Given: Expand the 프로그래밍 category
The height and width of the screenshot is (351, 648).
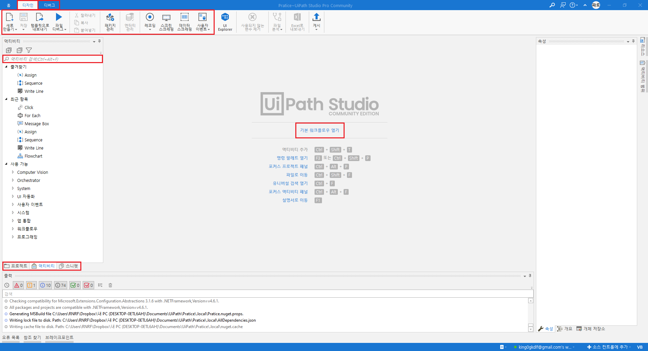Looking at the screenshot, I should [x=13, y=237].
